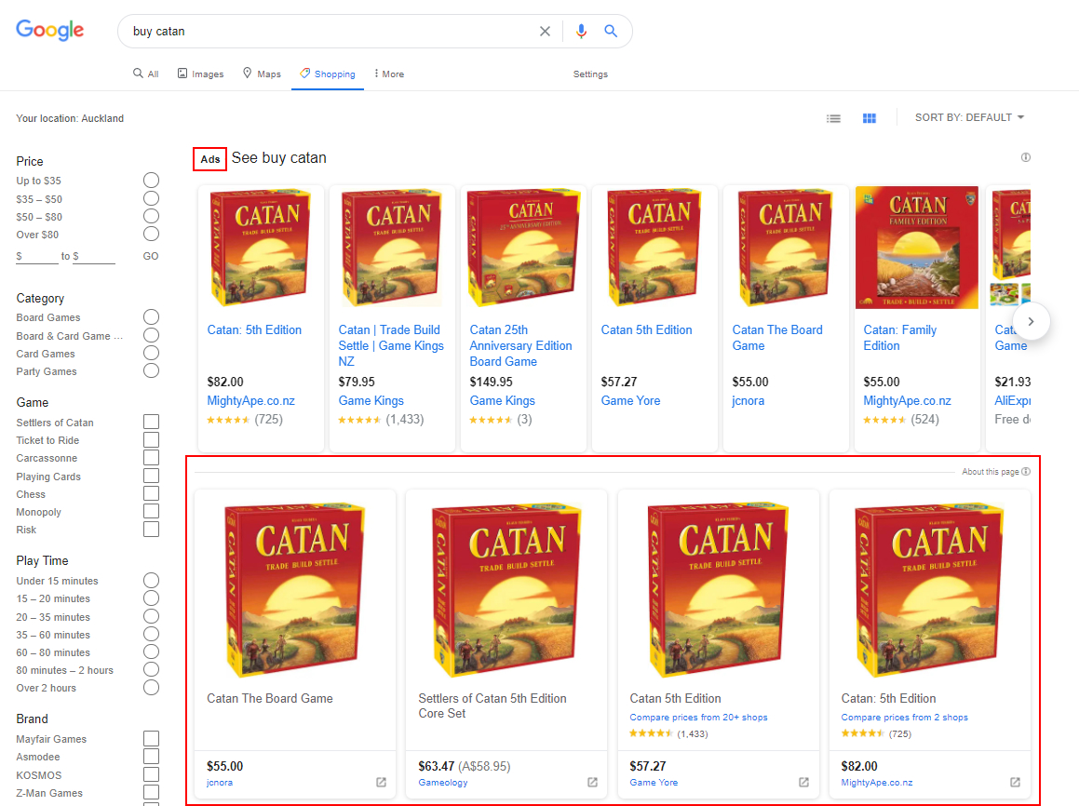This screenshot has height=806, width=1079.
Task: Select 60 – 80 minutes play time
Action: [x=152, y=652]
